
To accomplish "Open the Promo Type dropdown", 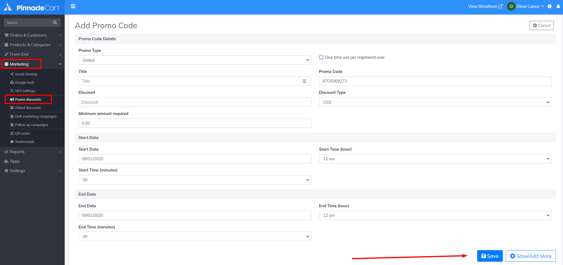I will pos(195,60).
